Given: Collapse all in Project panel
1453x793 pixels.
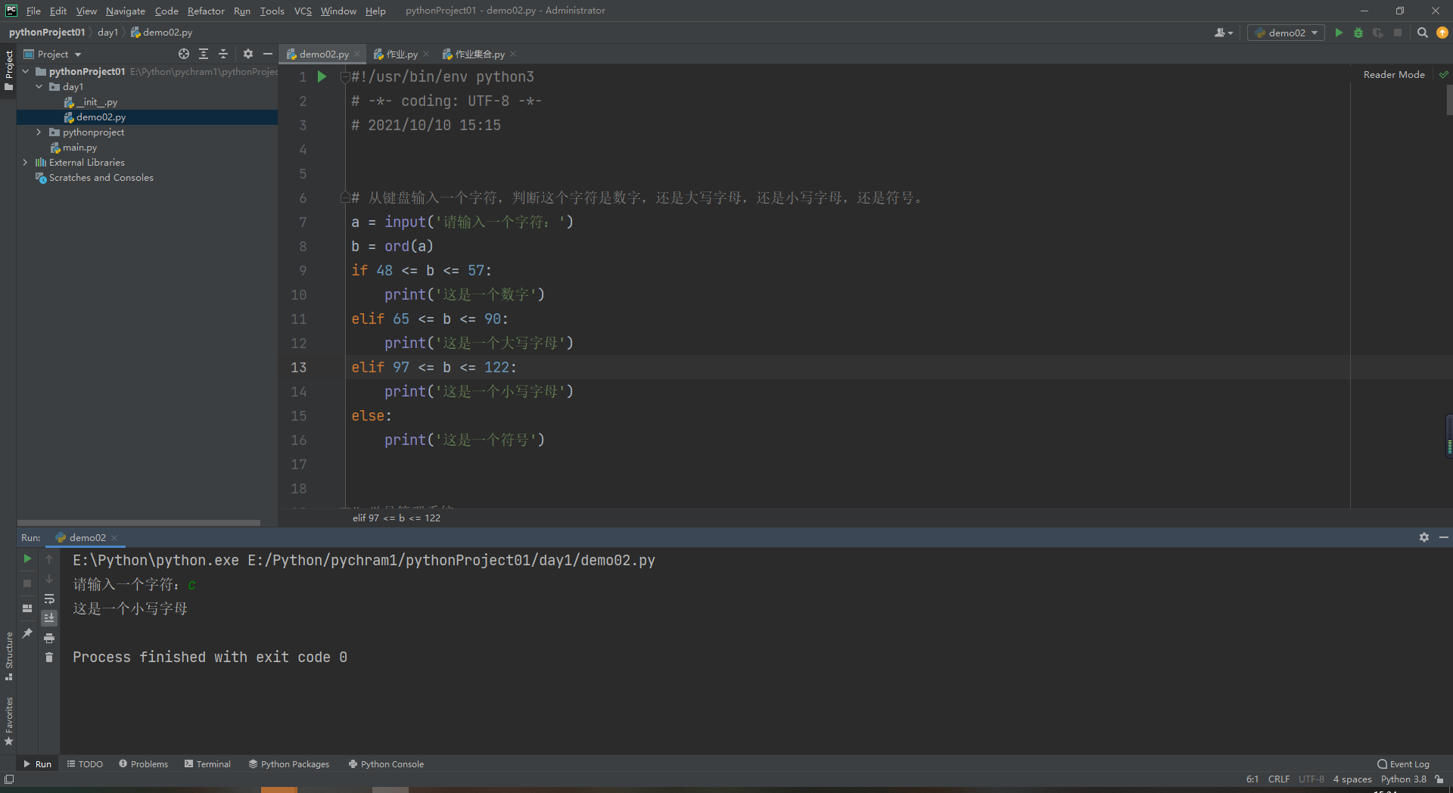Looking at the screenshot, I should 223,54.
